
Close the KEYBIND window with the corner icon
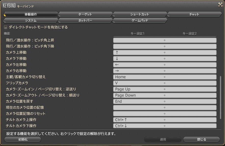click(x=220, y=5)
